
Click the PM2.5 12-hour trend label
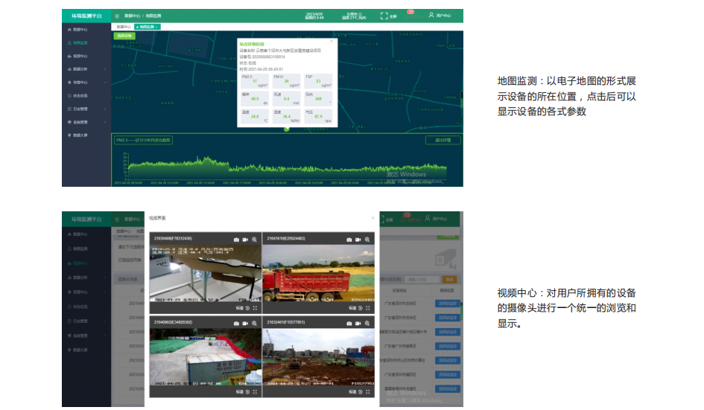coord(143,140)
